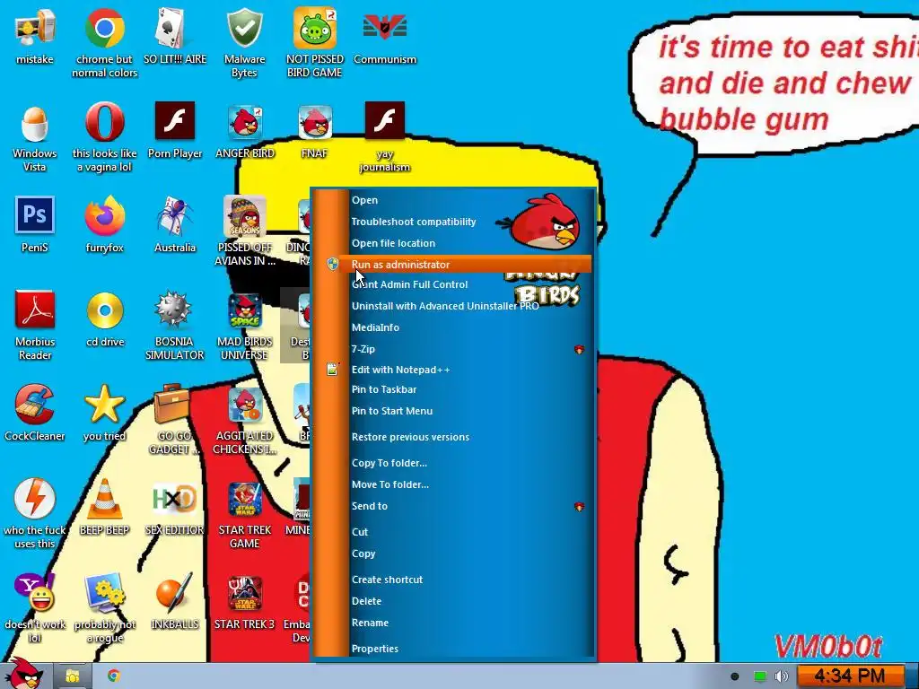The image size is (919, 689).
Task: Launch the Opera 'this looks like' icon
Action: pos(104,122)
